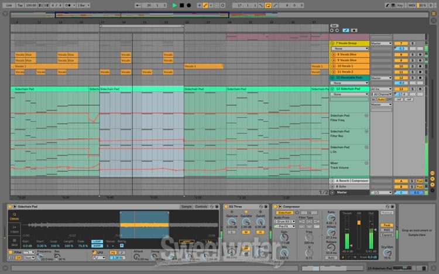Image resolution: width=439 pixels, height=274 pixels.
Task: Toggle Post on A Reverb return
Action: point(420,181)
